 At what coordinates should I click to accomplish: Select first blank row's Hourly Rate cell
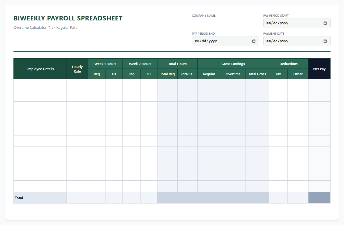[77, 85]
